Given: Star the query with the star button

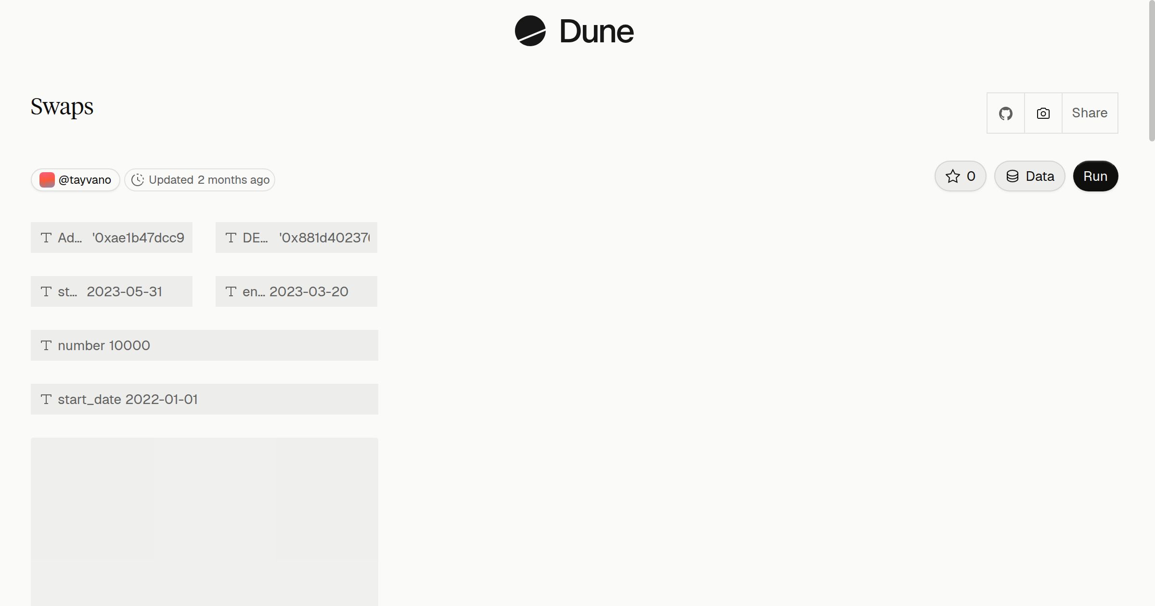Looking at the screenshot, I should (961, 176).
